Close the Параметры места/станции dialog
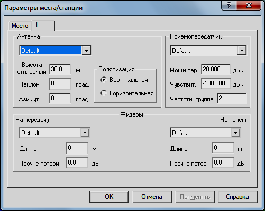The width and height of the screenshot is (265, 211). point(249,5)
